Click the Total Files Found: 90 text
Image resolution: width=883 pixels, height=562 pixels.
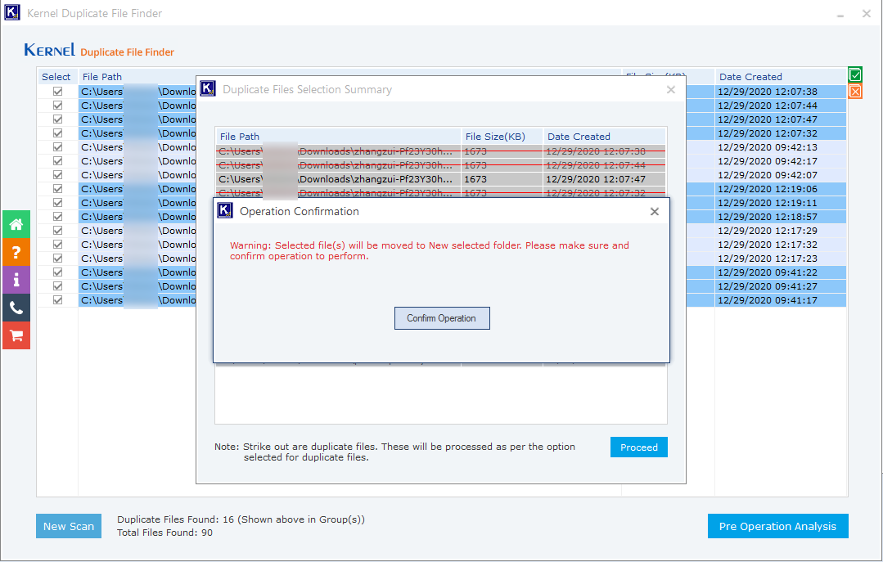click(164, 533)
